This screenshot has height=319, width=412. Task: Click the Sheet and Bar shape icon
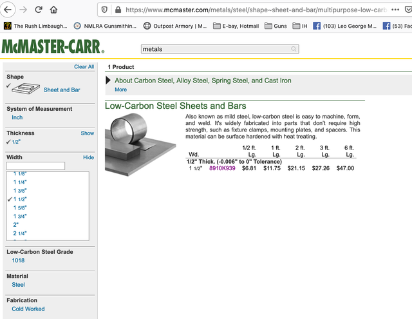coord(26,89)
